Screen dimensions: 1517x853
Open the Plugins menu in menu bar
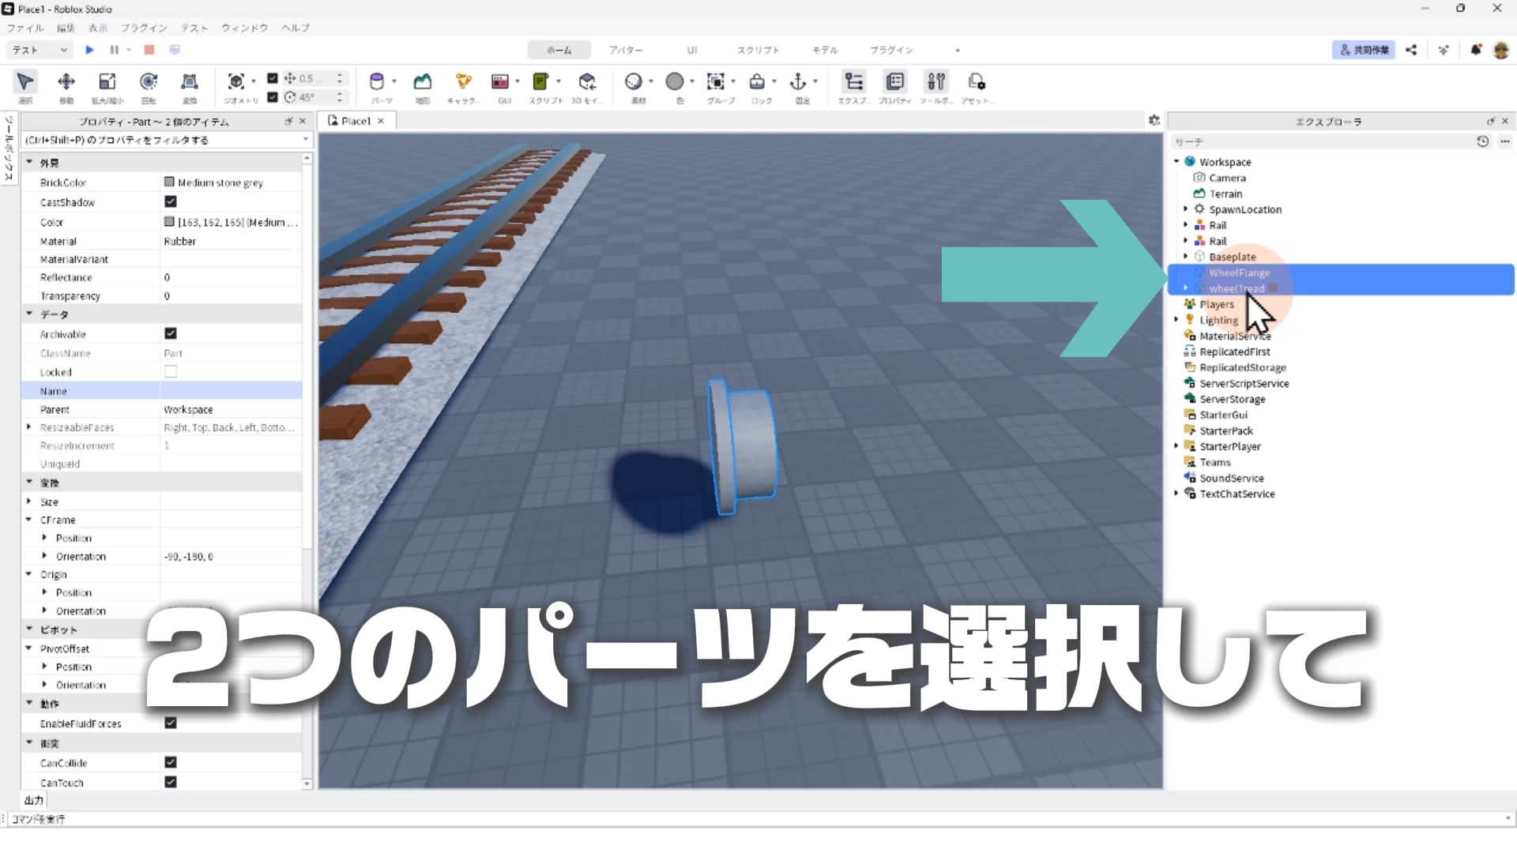tap(144, 28)
